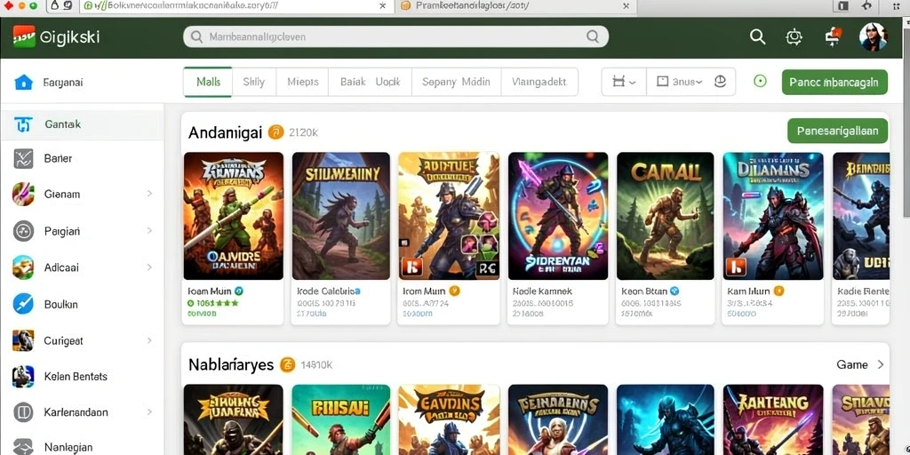Select the Sepany Mddin tab
910x455 pixels.
pos(456,82)
